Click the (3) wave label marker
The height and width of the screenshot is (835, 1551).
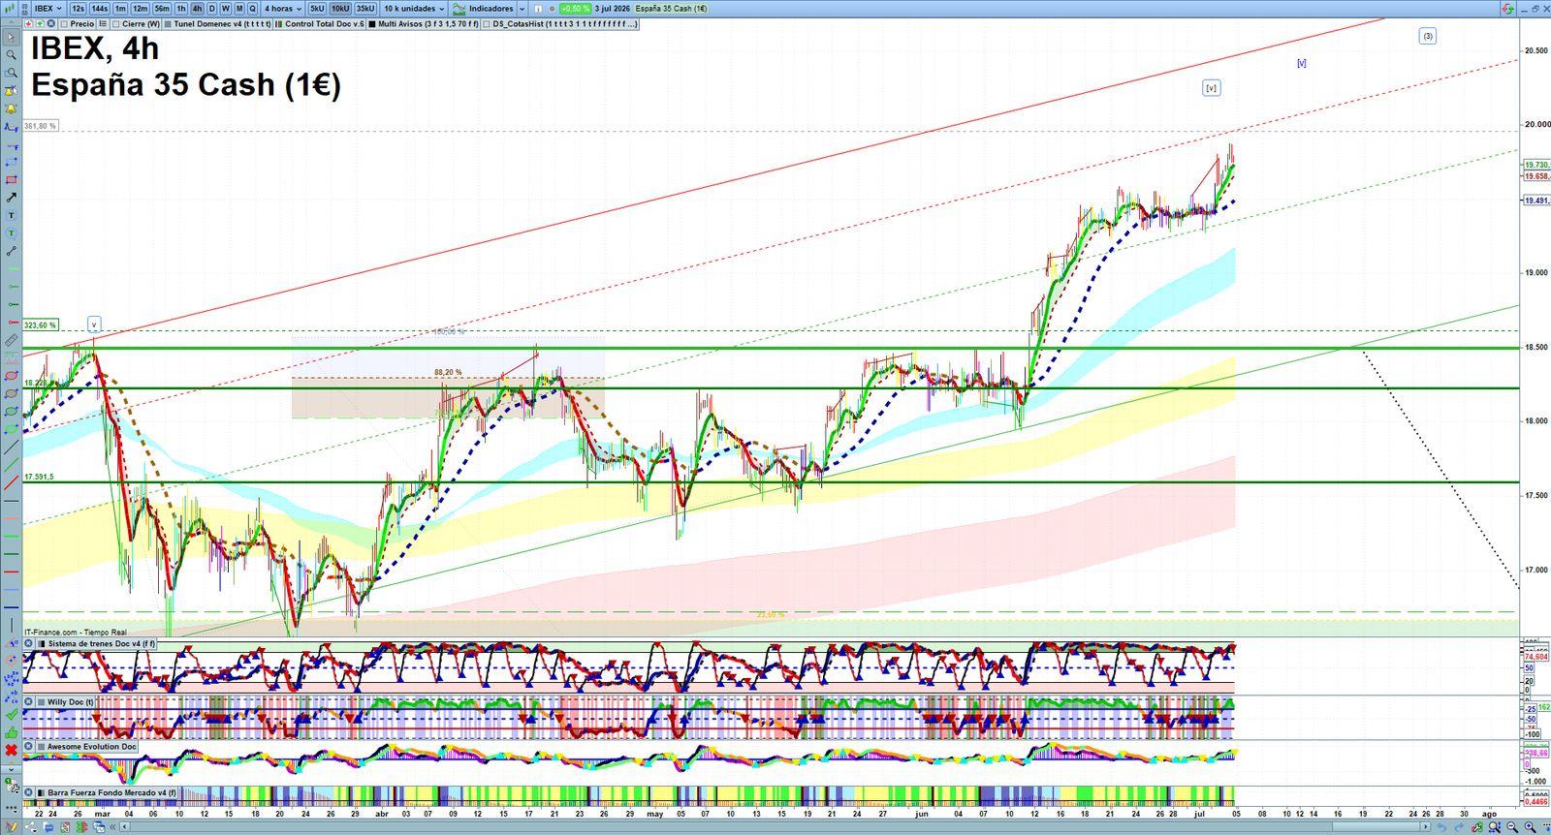(x=1427, y=36)
